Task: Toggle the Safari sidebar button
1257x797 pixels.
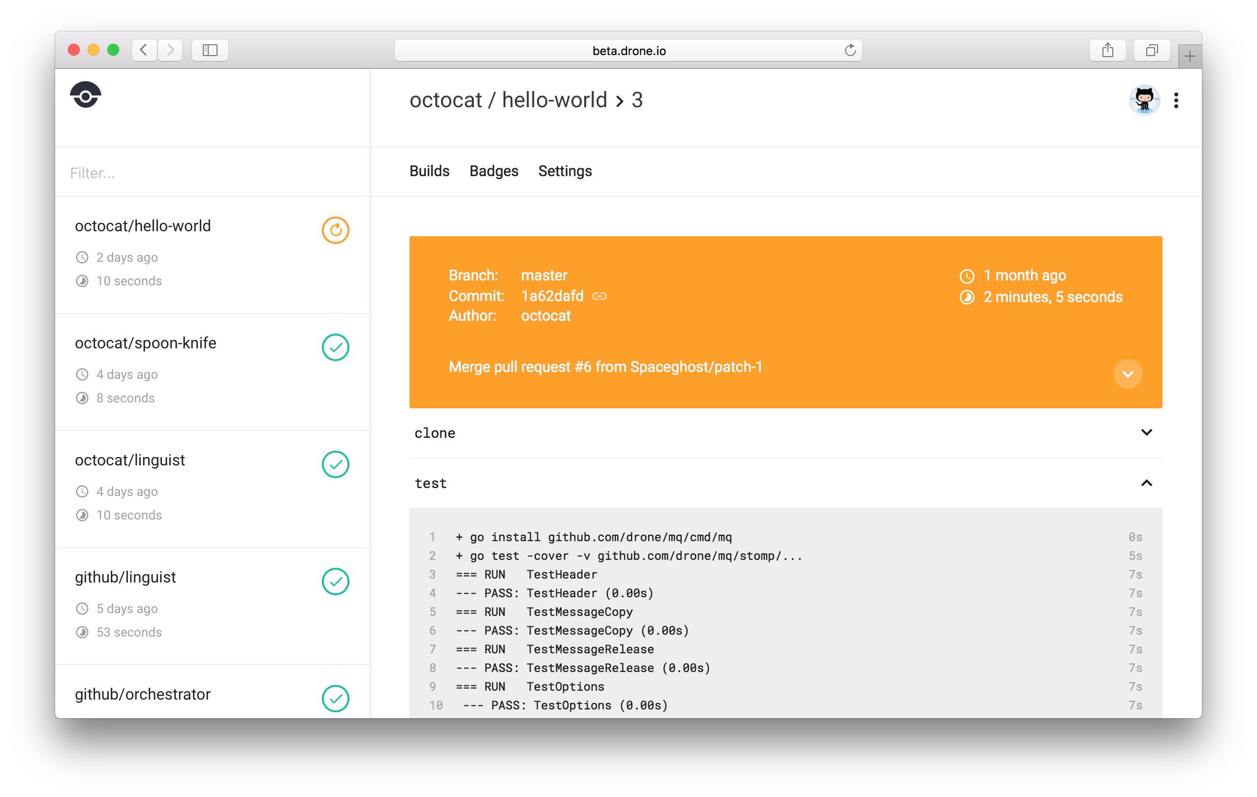Action: 210,51
